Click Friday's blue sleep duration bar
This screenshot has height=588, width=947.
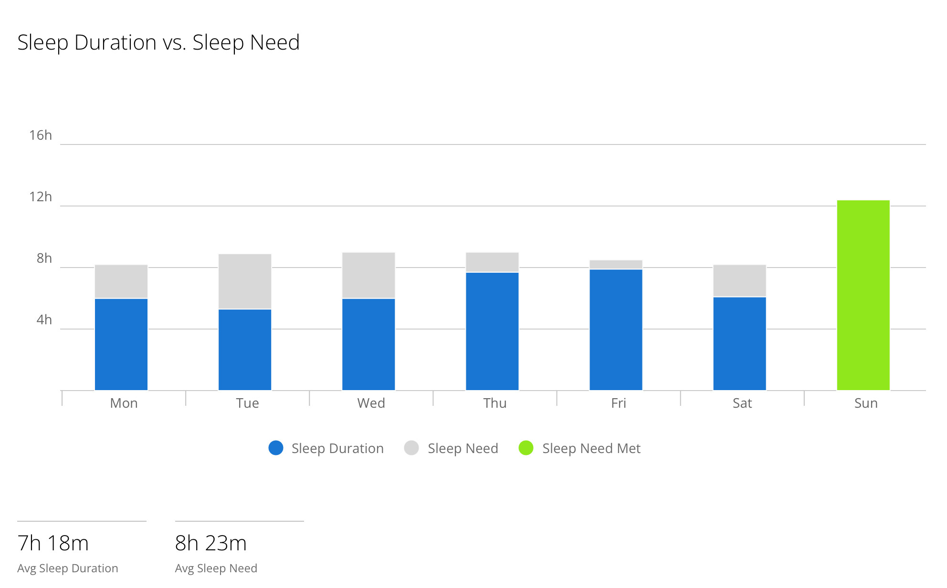616,330
